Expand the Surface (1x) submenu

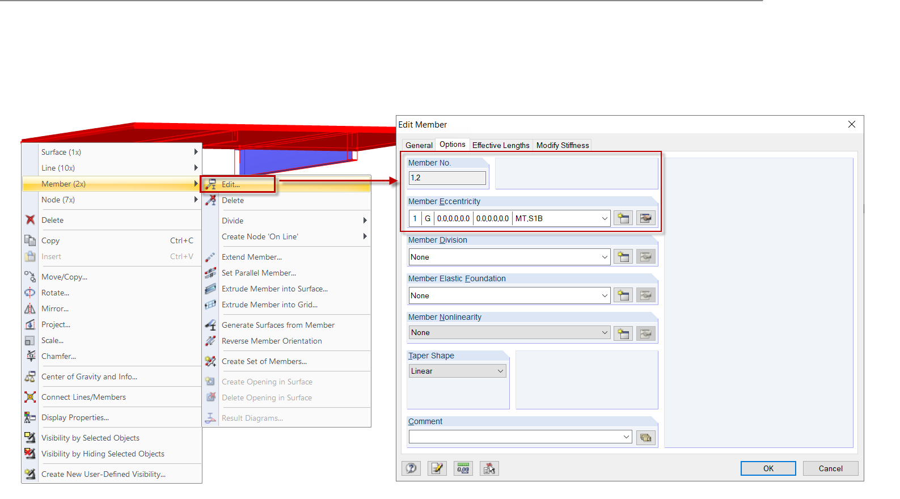click(196, 152)
